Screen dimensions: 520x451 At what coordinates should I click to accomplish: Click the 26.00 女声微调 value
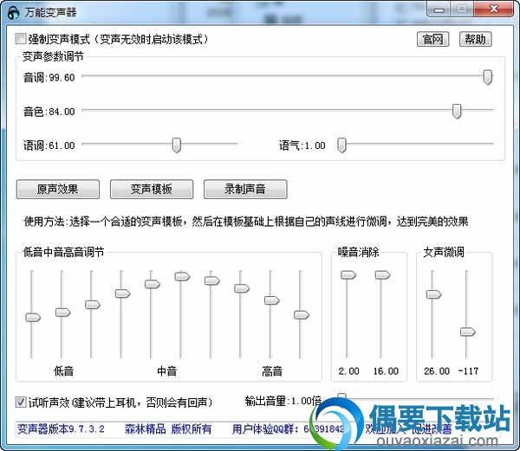437,370
